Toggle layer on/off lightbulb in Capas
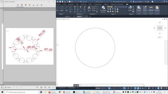This screenshot has width=168, height=94. pos(108,7)
